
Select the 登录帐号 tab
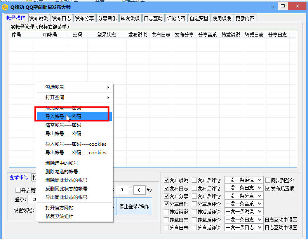pyautogui.click(x=19, y=177)
